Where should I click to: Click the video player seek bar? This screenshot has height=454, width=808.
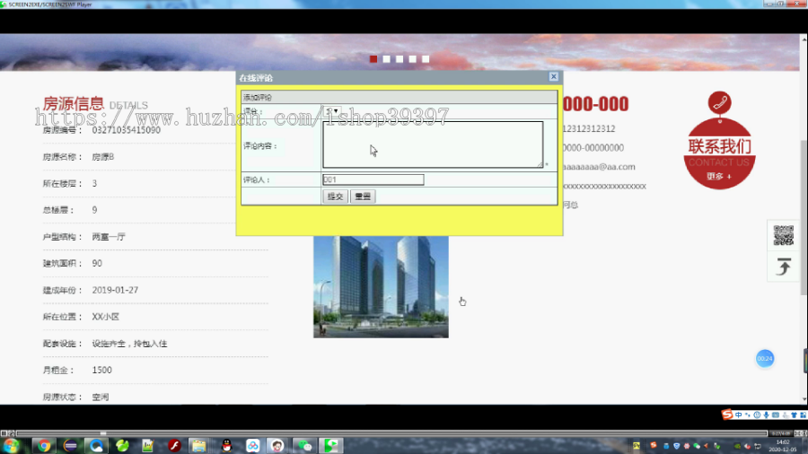391,433
